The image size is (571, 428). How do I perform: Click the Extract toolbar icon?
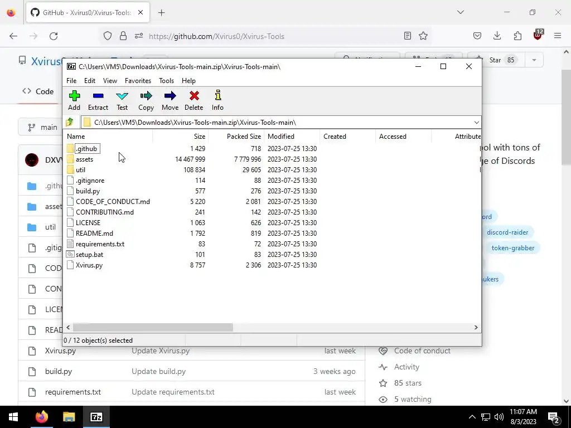click(x=98, y=100)
